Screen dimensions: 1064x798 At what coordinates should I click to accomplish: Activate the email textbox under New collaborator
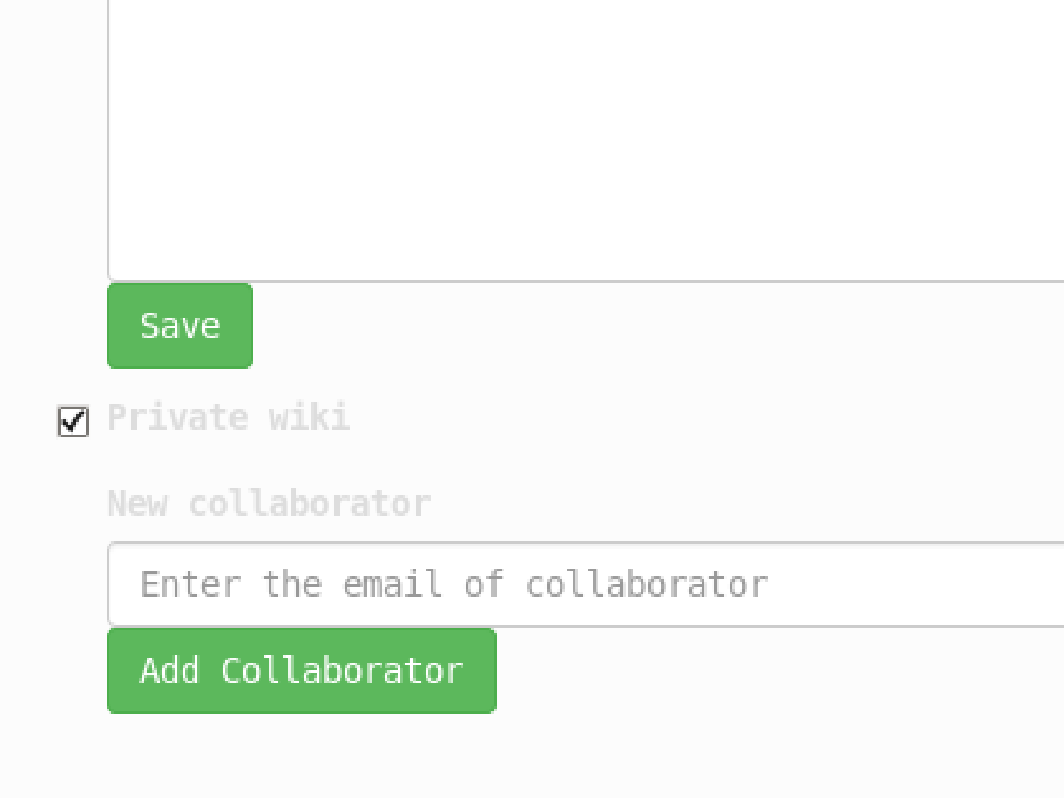tap(585, 585)
